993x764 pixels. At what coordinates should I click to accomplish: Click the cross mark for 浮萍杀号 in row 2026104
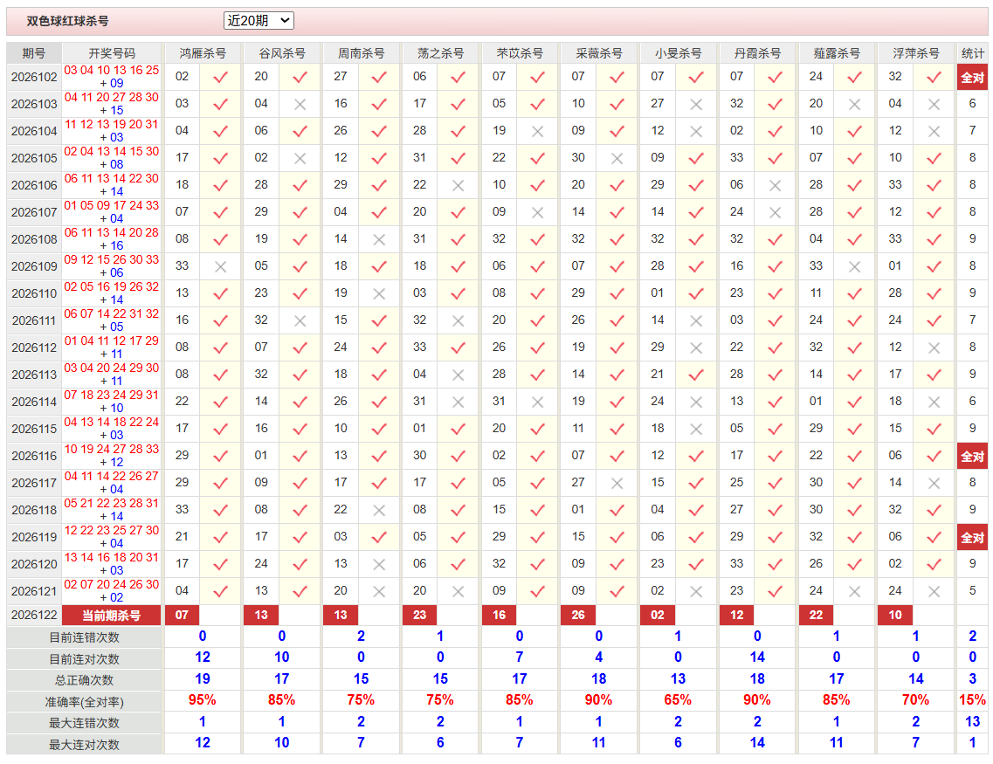click(x=934, y=131)
